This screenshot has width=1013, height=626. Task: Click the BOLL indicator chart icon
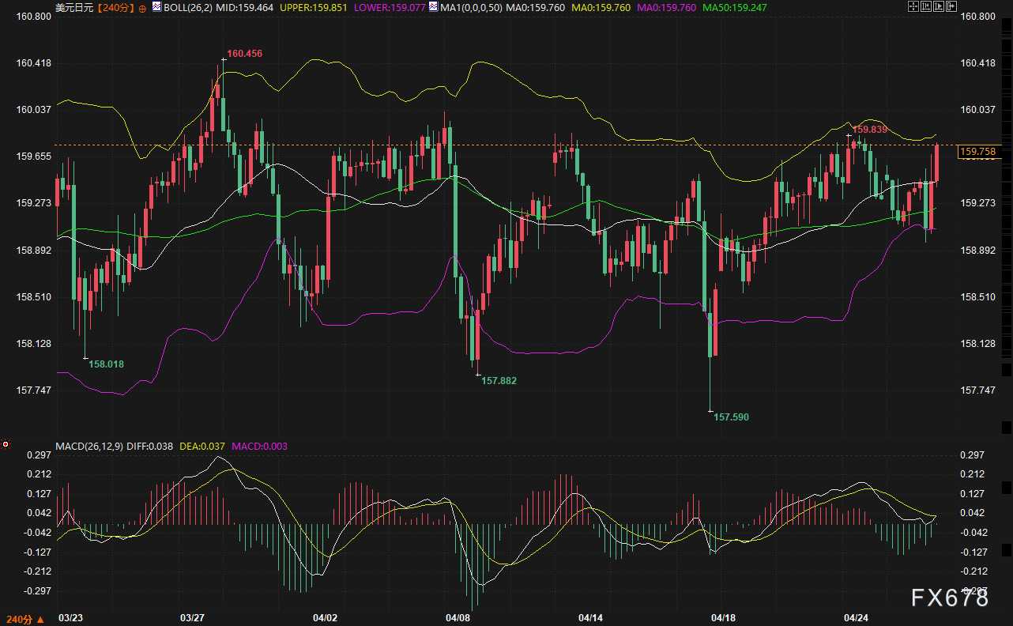[156, 7]
